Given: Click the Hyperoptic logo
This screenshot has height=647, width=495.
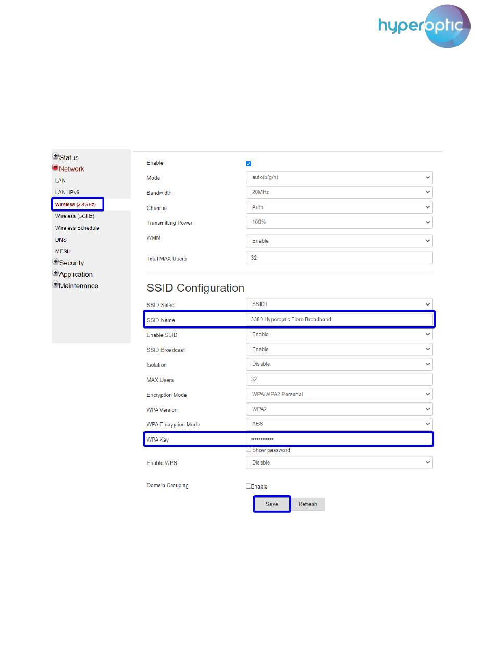Looking at the screenshot, I should pyautogui.click(x=425, y=26).
